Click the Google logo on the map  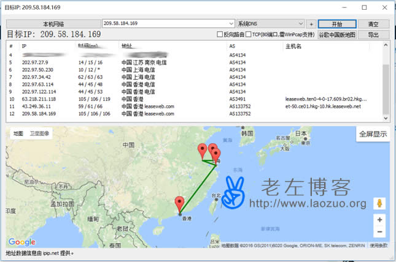coord(22,242)
